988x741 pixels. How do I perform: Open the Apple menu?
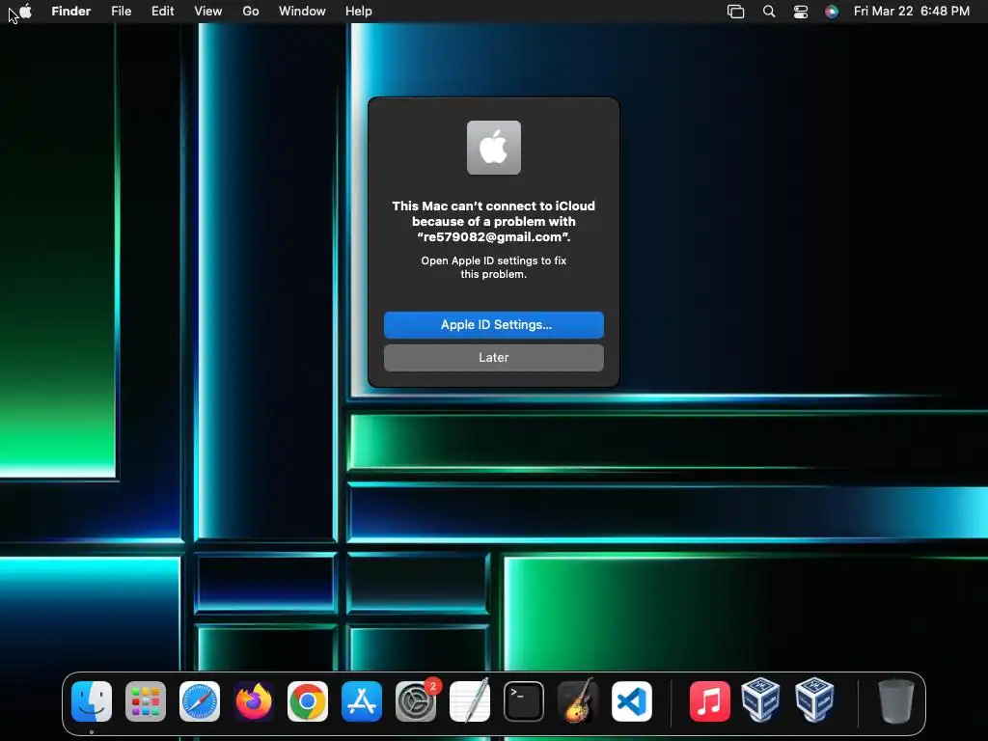25,12
